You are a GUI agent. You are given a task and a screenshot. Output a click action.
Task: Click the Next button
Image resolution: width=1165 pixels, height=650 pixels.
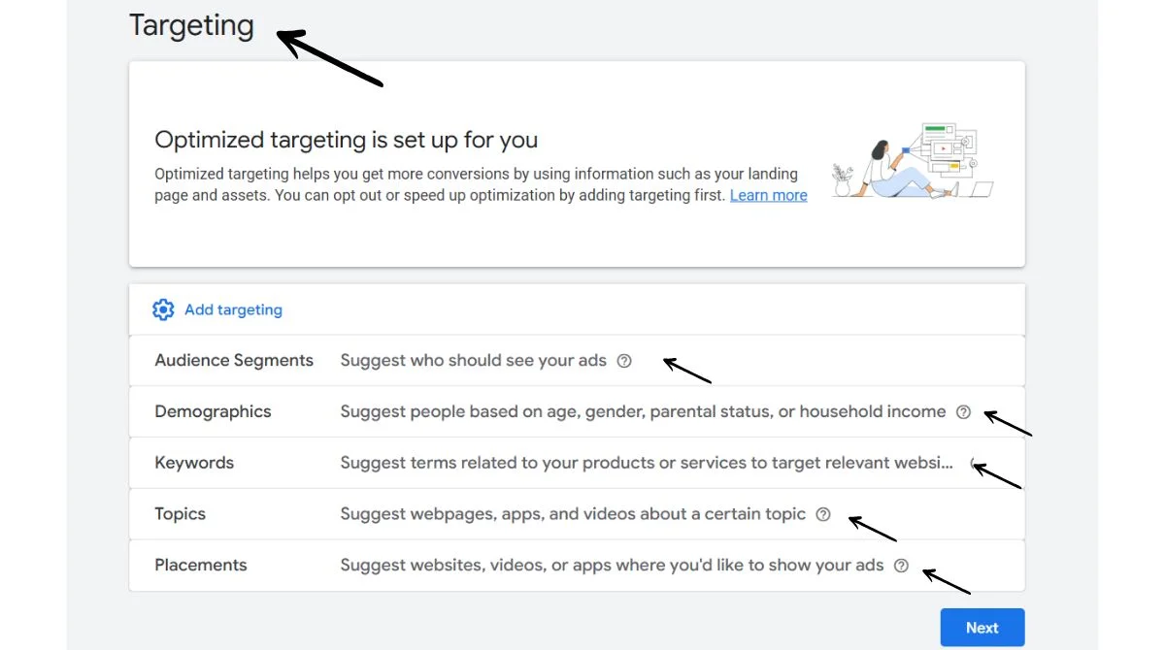click(982, 628)
